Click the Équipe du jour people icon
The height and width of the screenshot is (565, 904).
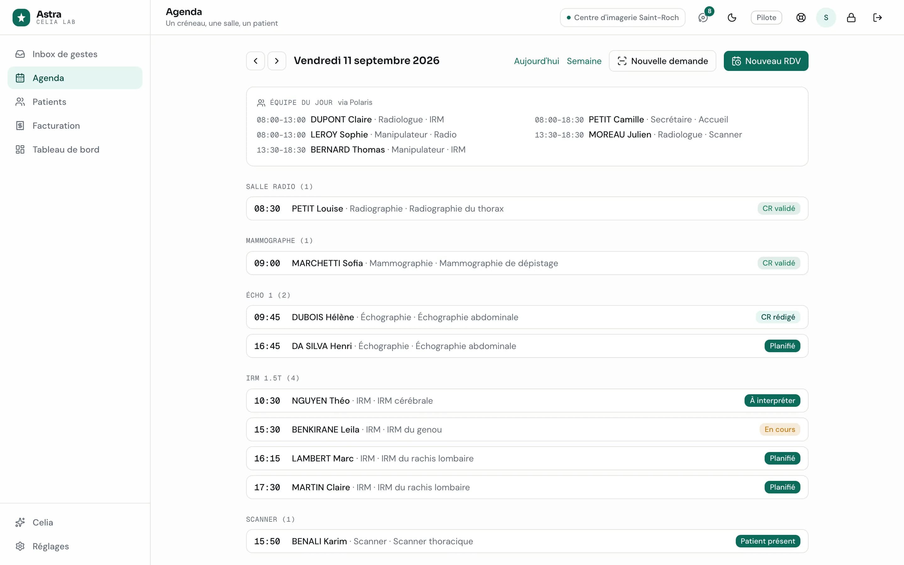tap(261, 103)
